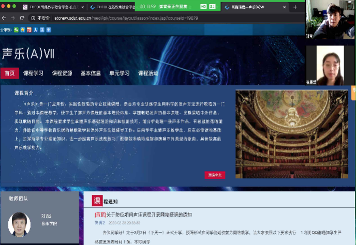Click the browser back arrow
Image resolution: width=356 pixels, height=245 pixels.
click(x=5, y=18)
